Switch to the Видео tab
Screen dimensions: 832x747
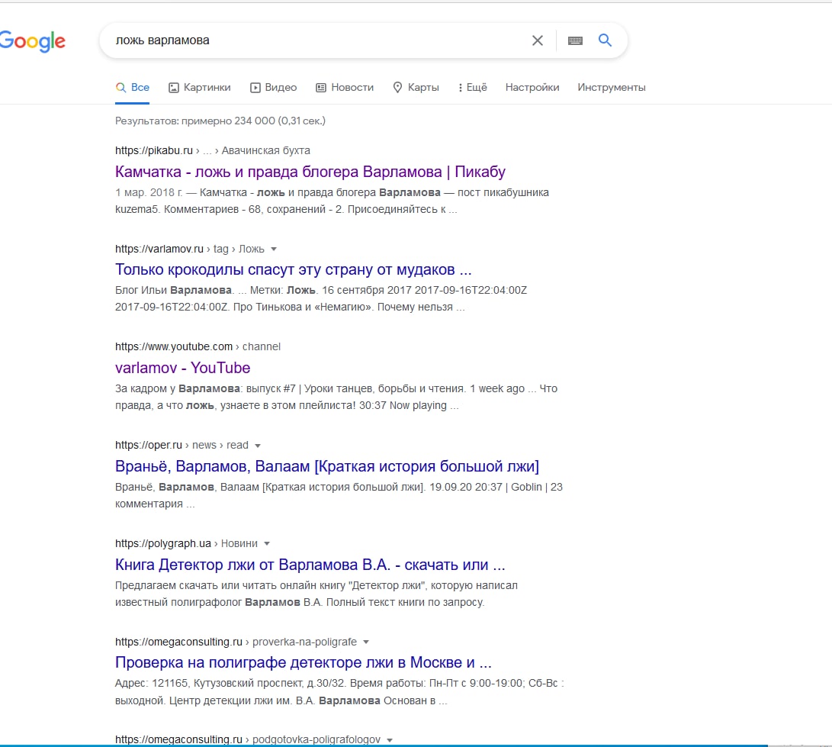[273, 88]
